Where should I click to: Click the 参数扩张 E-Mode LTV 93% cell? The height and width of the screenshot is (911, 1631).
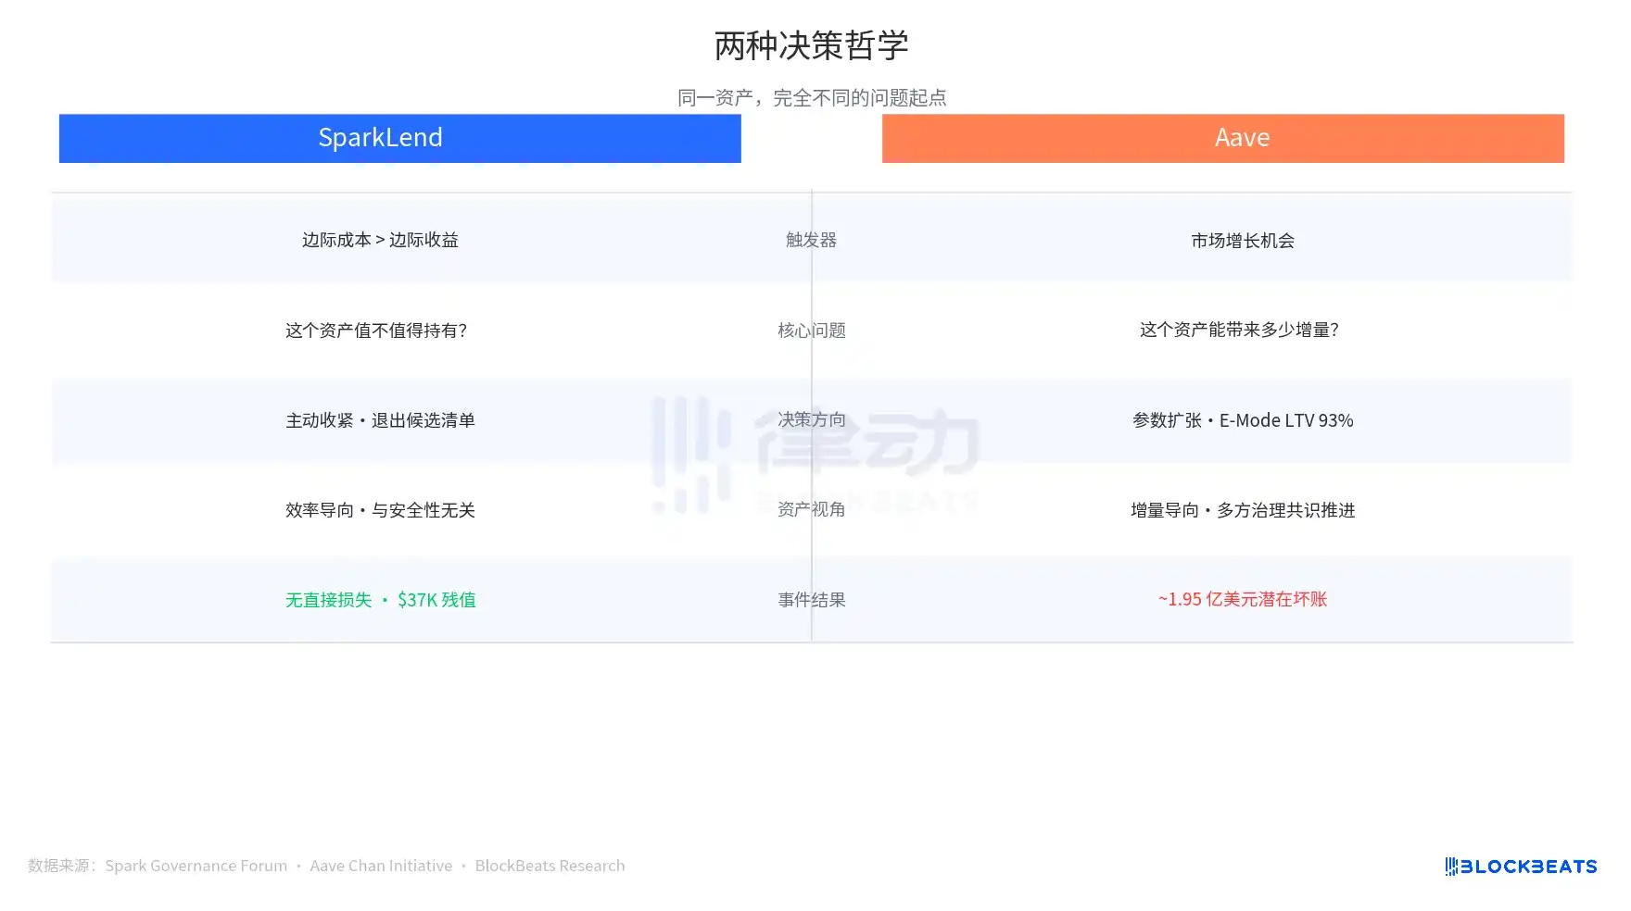(x=1242, y=420)
